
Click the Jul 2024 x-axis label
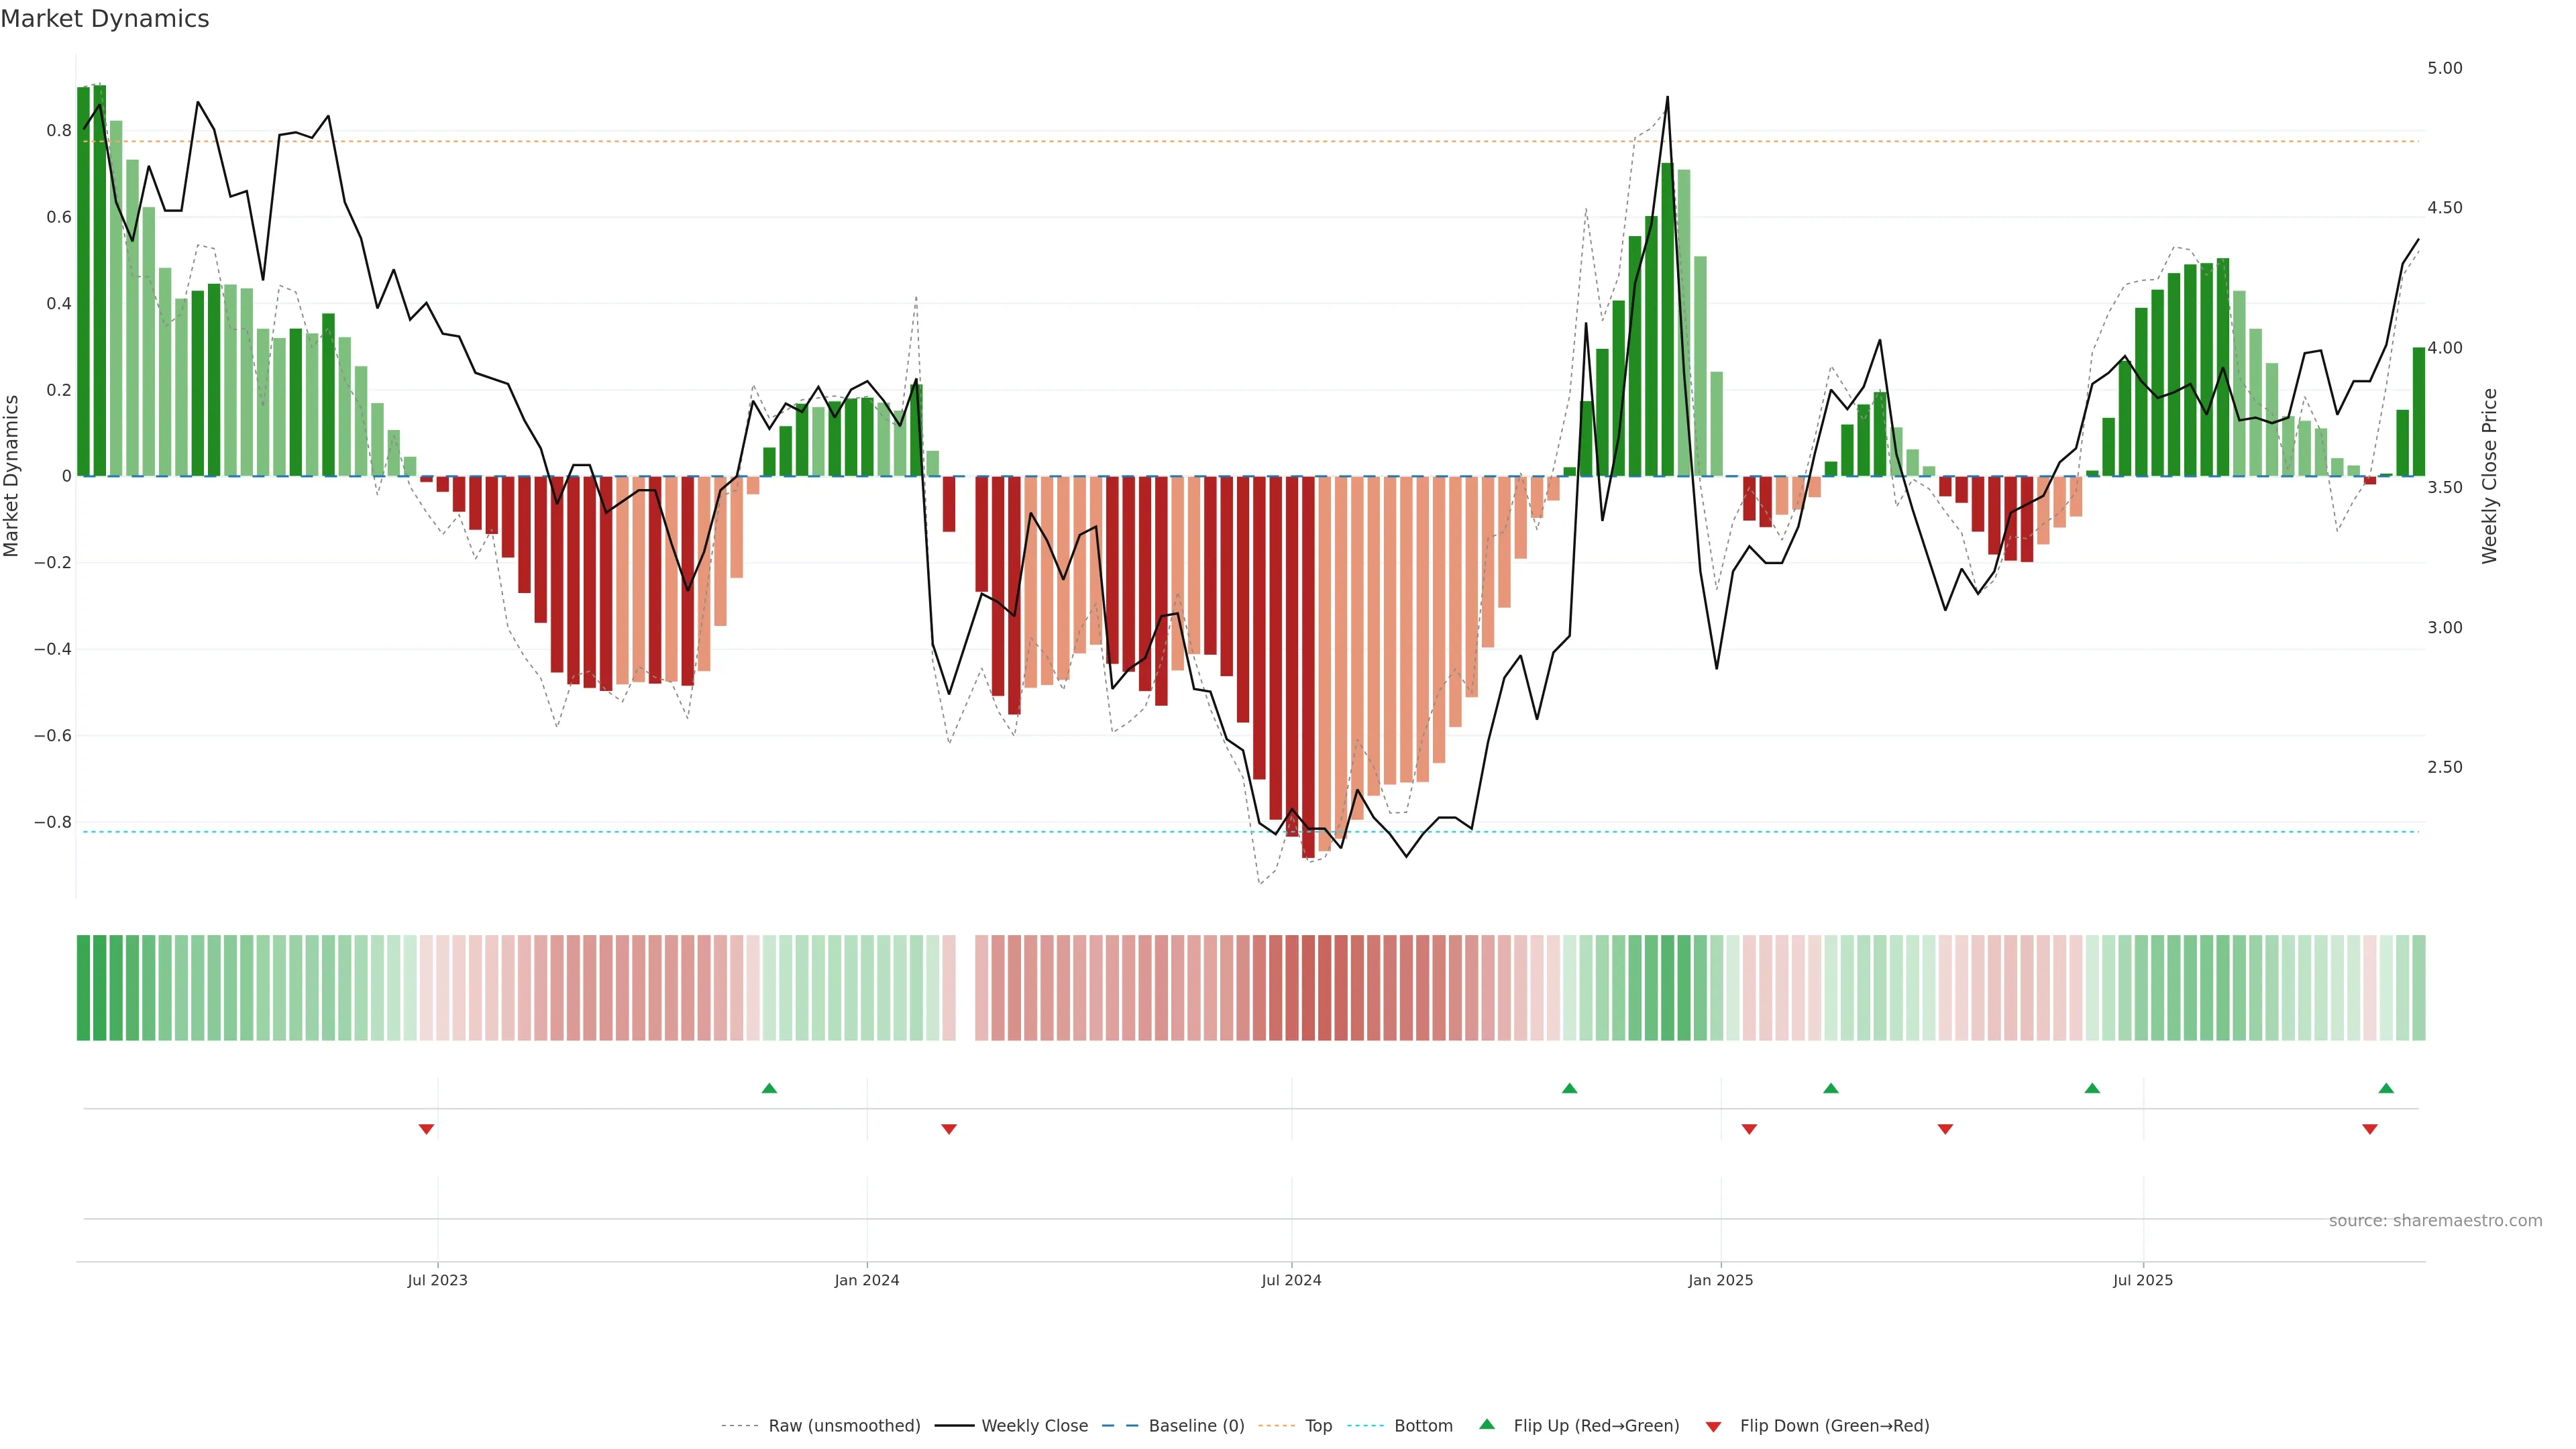1291,1280
